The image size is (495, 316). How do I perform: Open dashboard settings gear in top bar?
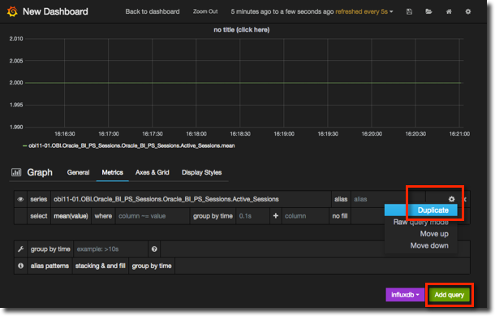pyautogui.click(x=468, y=11)
